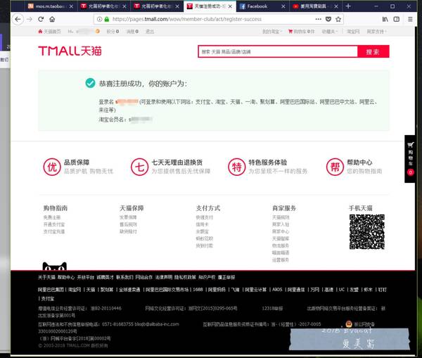Toggle the sidebar view icon

pos(397,20)
